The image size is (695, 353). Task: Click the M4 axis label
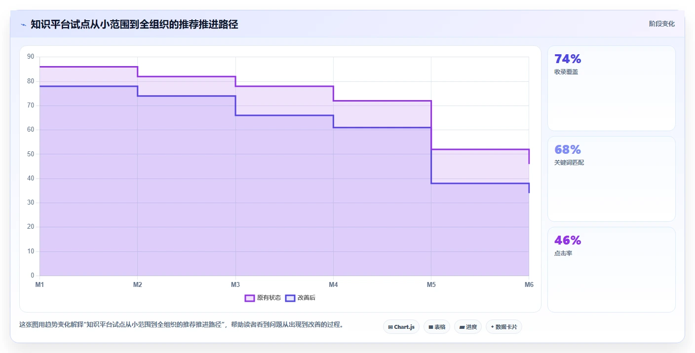333,284
